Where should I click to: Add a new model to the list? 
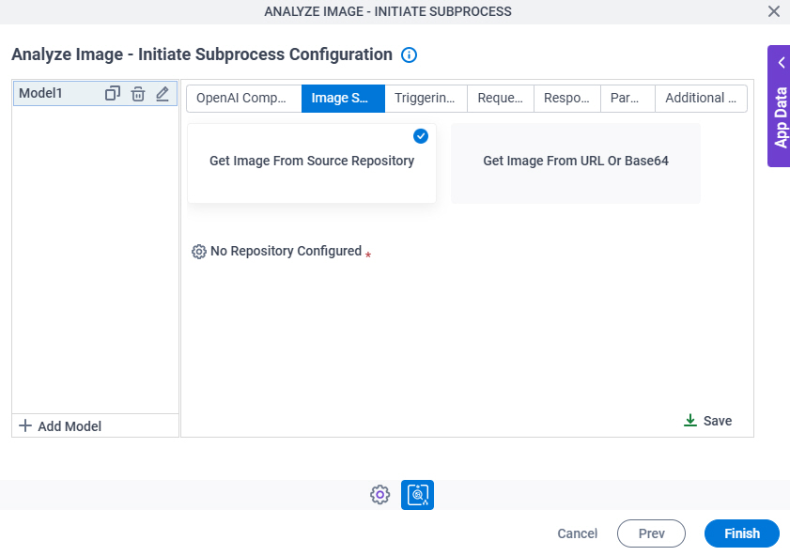click(x=60, y=426)
